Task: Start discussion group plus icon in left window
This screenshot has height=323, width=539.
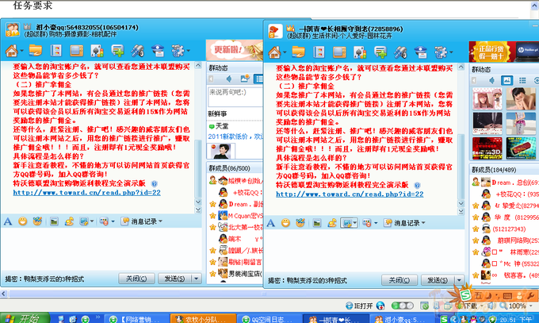Action: (x=117, y=51)
